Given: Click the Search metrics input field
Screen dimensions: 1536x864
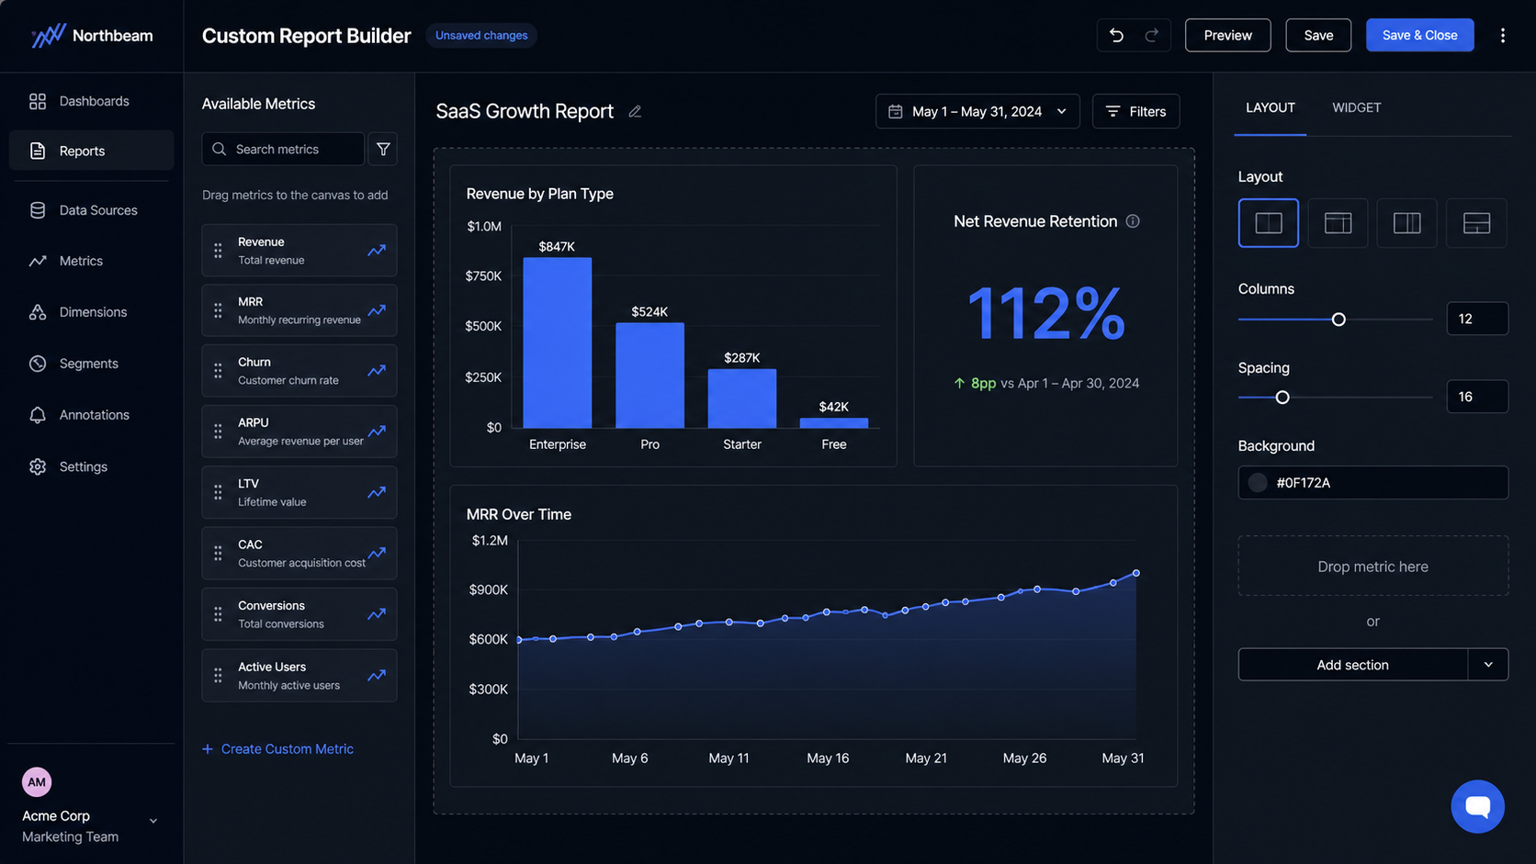Looking at the screenshot, I should point(283,149).
